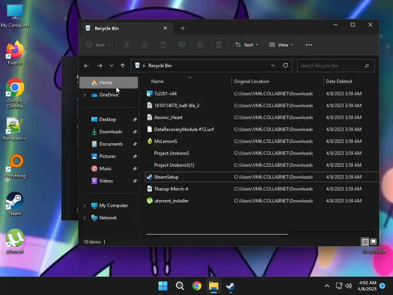Open recent locations dropdown chevron

(111, 65)
